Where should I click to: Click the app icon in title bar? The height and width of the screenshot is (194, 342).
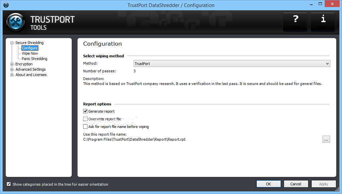6,5
